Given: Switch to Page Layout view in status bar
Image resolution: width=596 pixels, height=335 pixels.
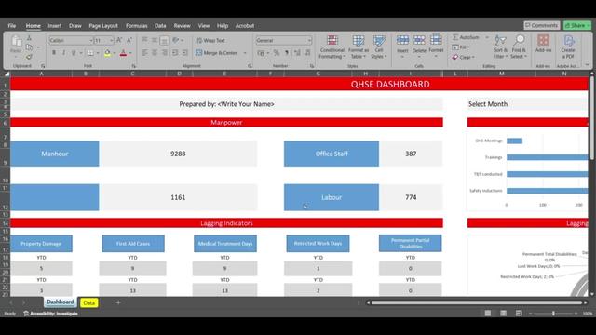Looking at the screenshot, I should (x=503, y=314).
